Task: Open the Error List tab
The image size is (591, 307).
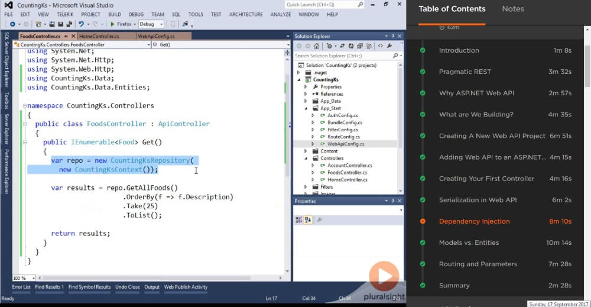Action: coord(21,287)
